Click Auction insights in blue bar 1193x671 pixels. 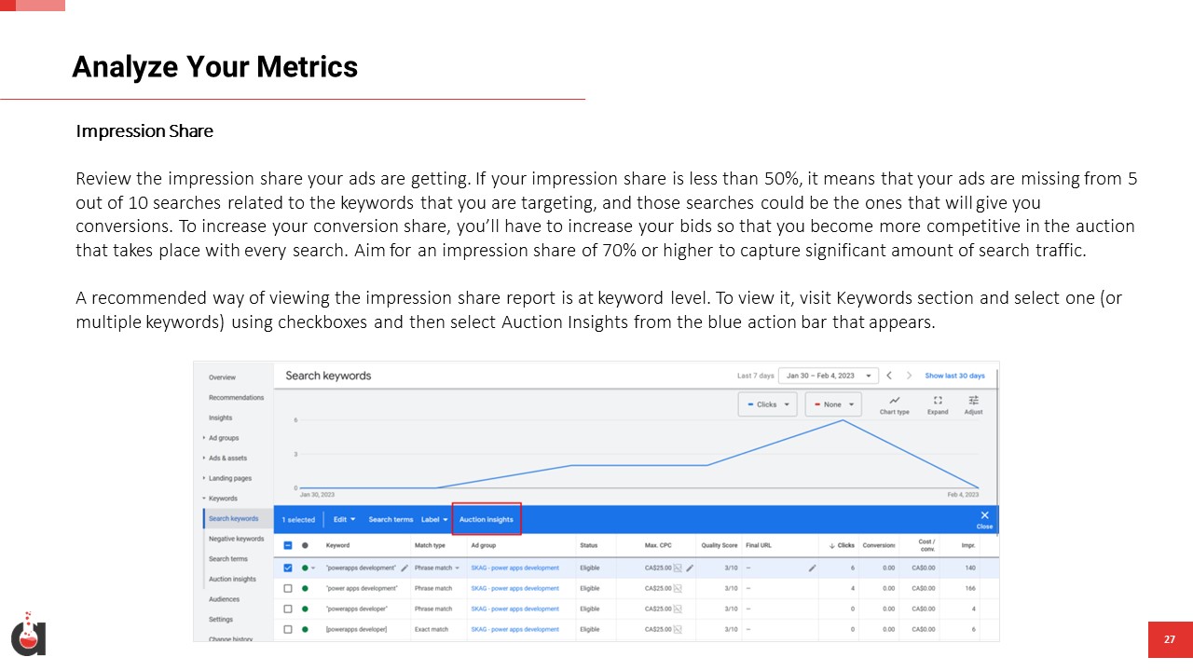pos(487,519)
